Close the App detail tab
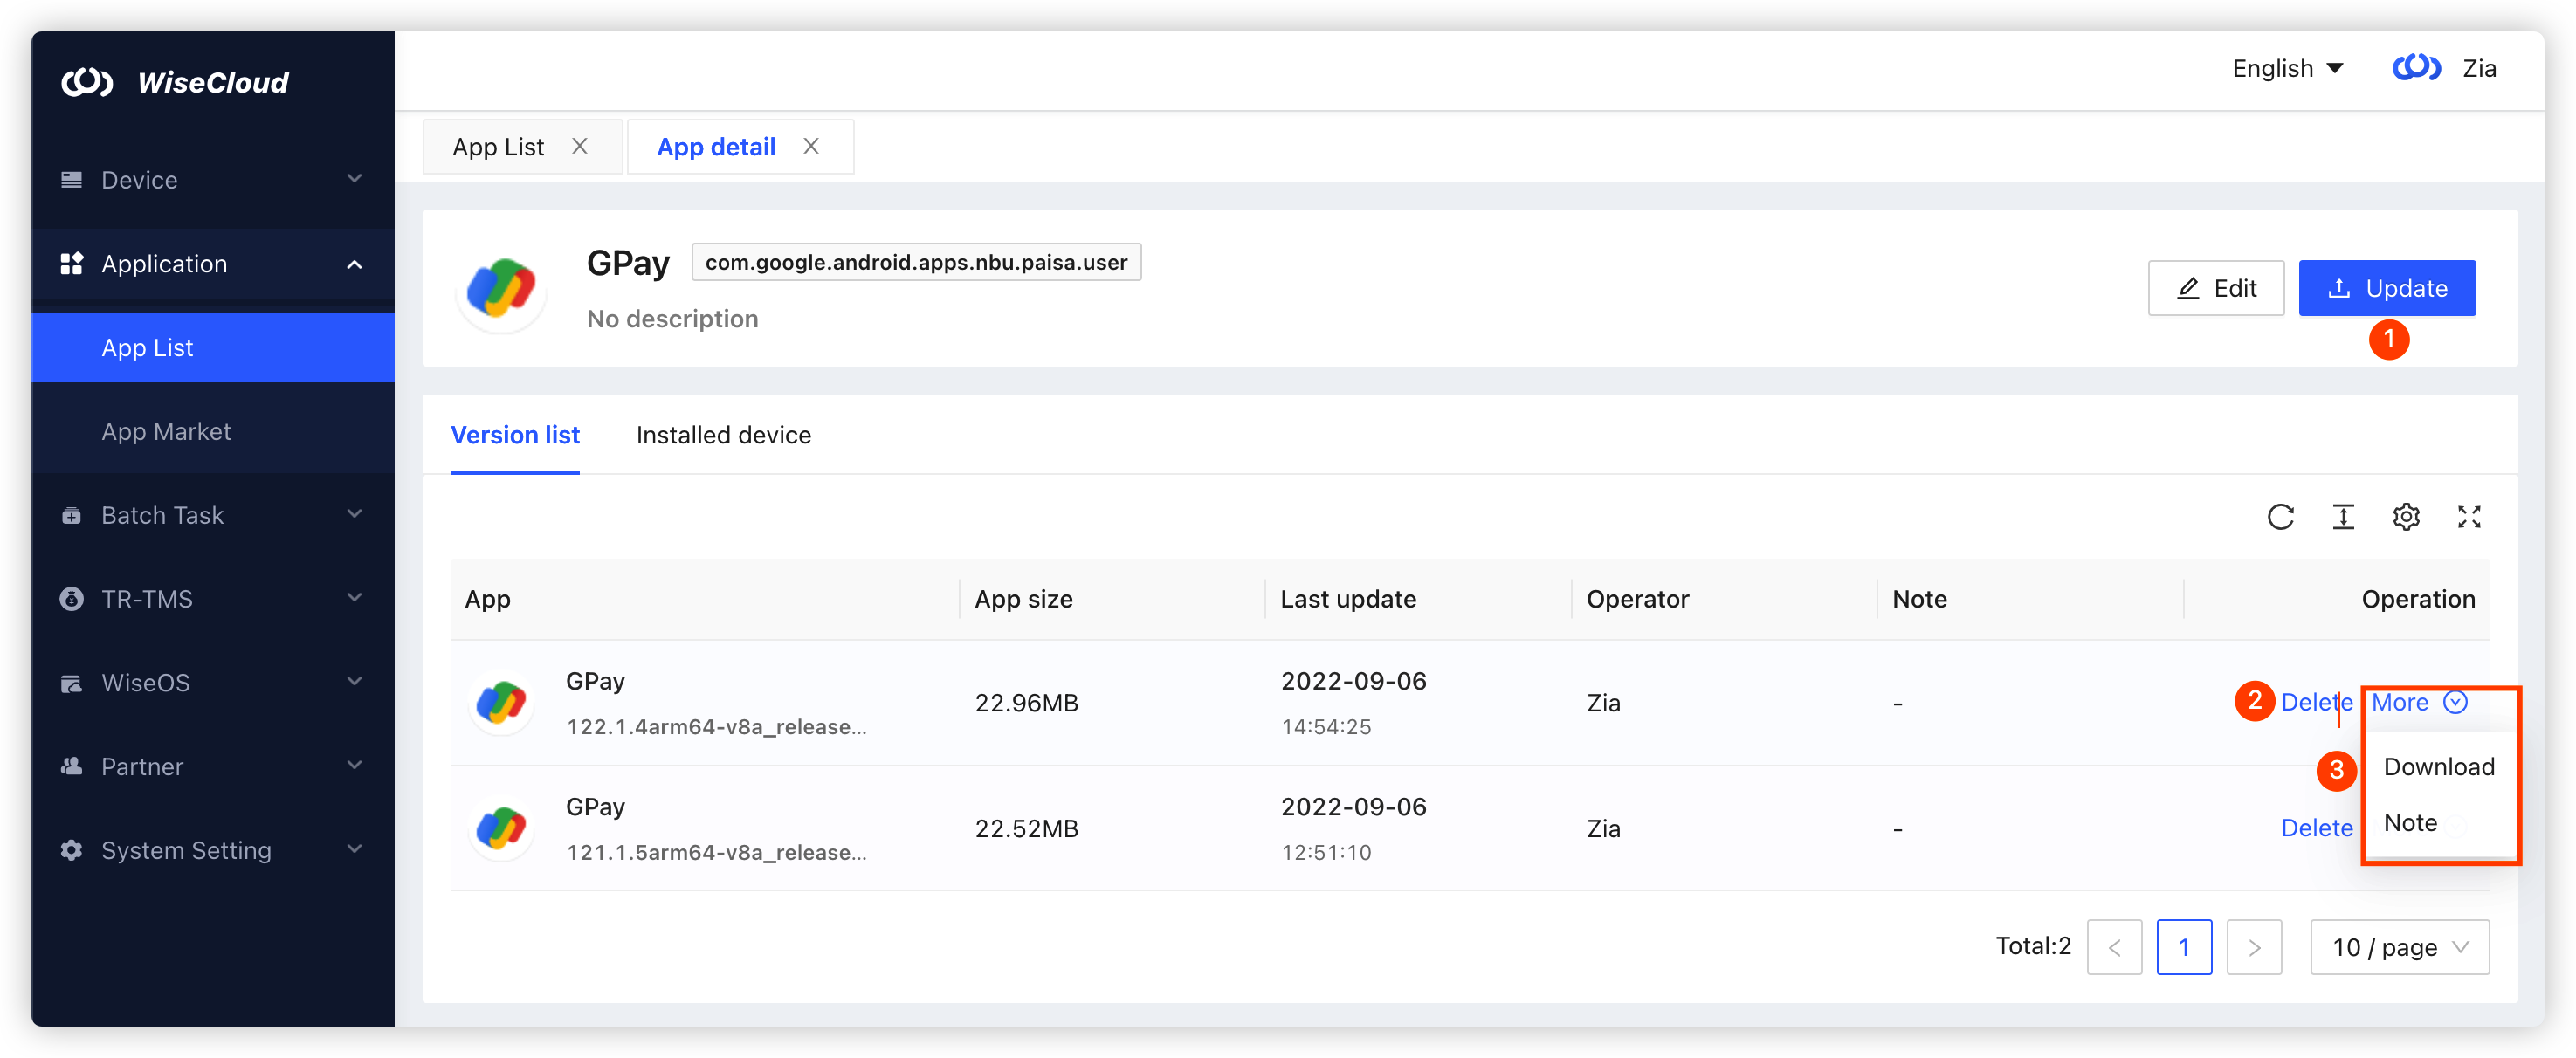The width and height of the screenshot is (2576, 1058). [811, 147]
